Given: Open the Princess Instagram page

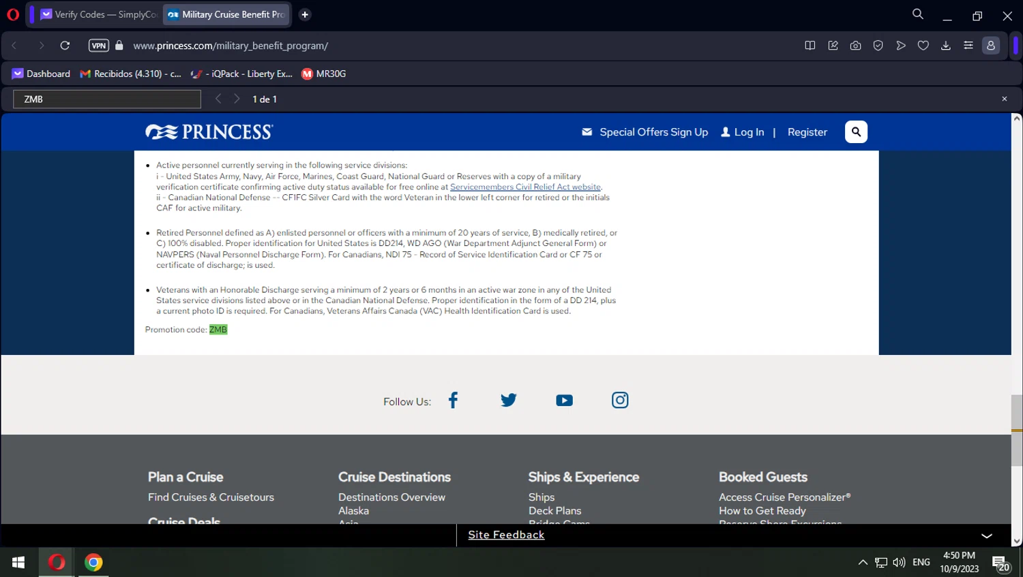Looking at the screenshot, I should coord(620,400).
